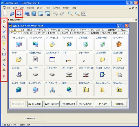Viewport: 139px width, 127px height.
Task: Click the 3.5 FDD floppy drive icon in the image
Action: tap(19, 74)
